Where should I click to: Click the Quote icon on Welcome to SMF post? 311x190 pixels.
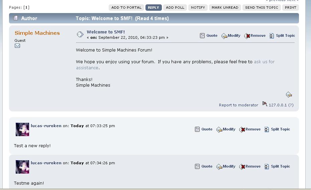click(202, 36)
